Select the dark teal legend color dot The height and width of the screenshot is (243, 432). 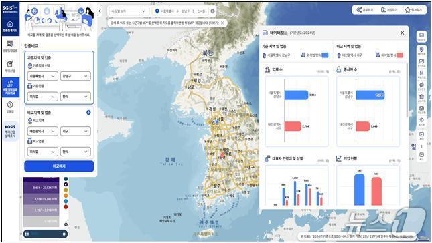(66, 179)
